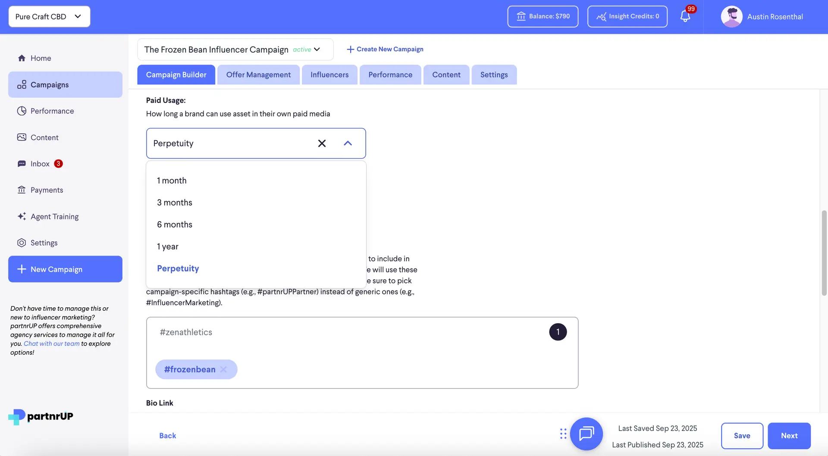The image size is (828, 456).
Task: Open the chat widget bubble at bottom right
Action: tap(586, 434)
